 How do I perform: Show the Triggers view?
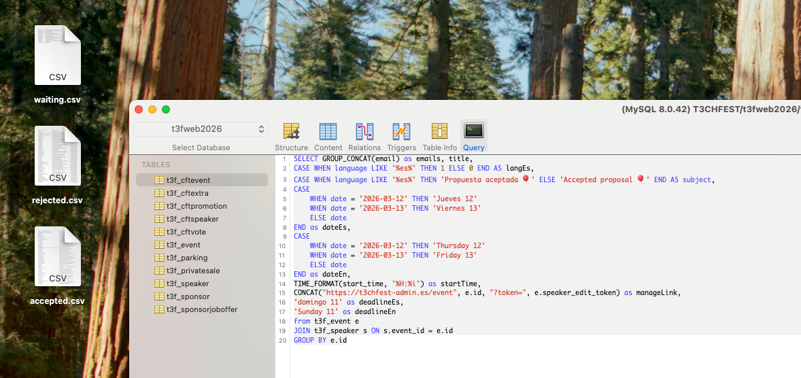click(401, 136)
